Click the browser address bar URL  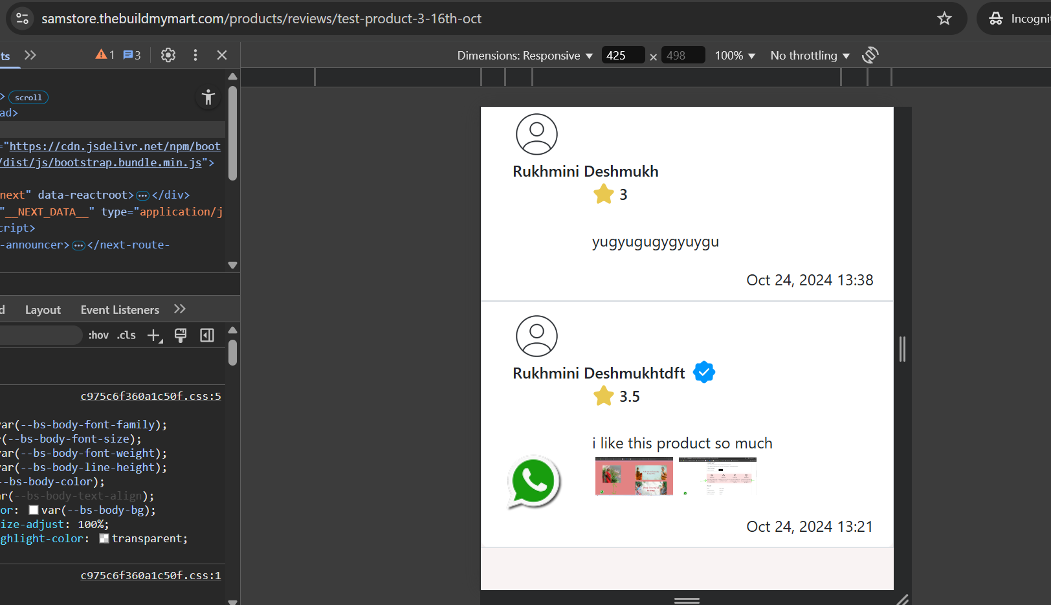pos(261,19)
